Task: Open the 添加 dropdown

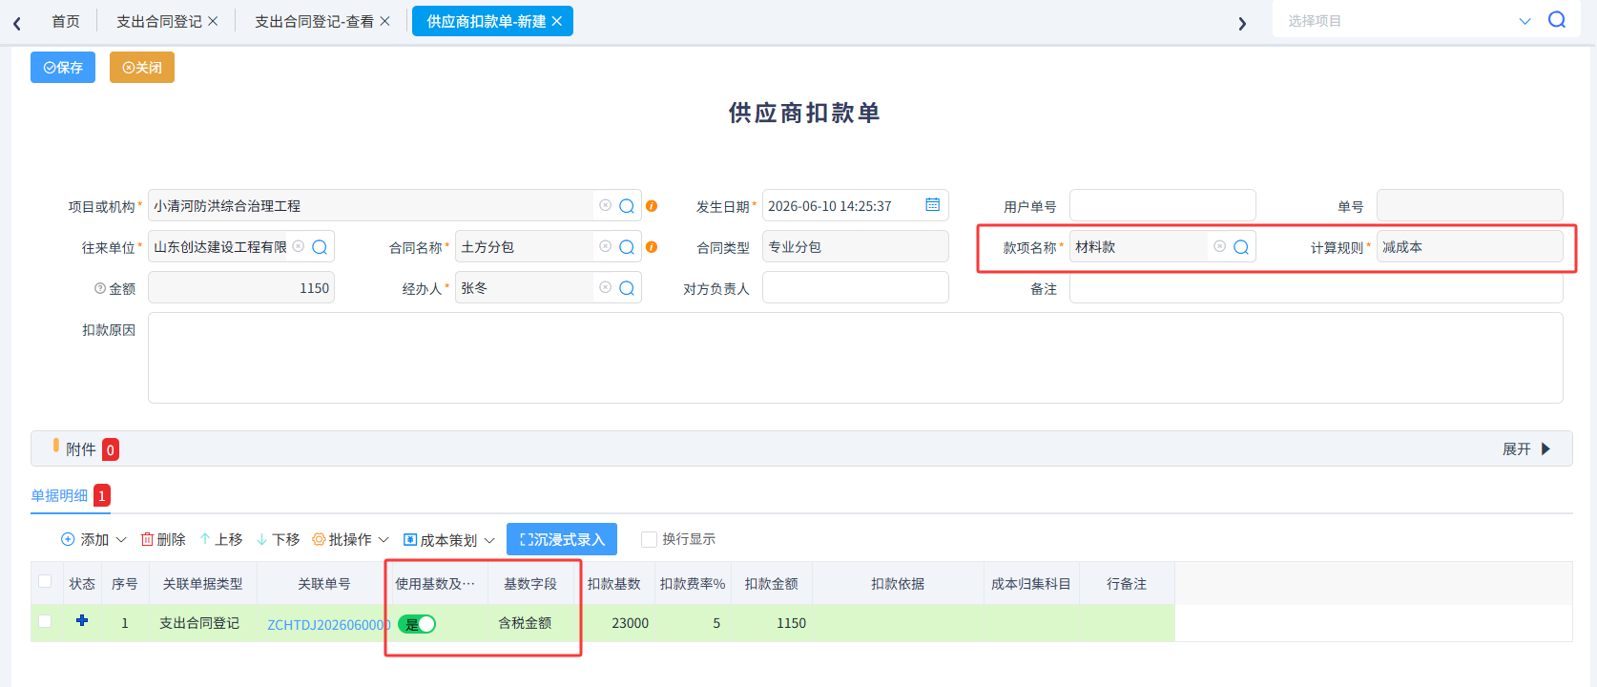Action: pyautogui.click(x=93, y=539)
